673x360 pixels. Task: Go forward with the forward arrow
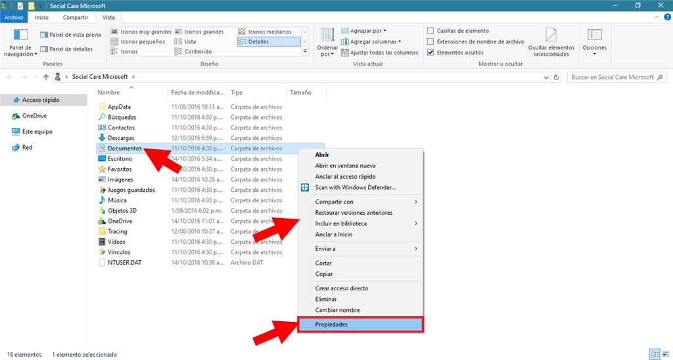(x=24, y=78)
